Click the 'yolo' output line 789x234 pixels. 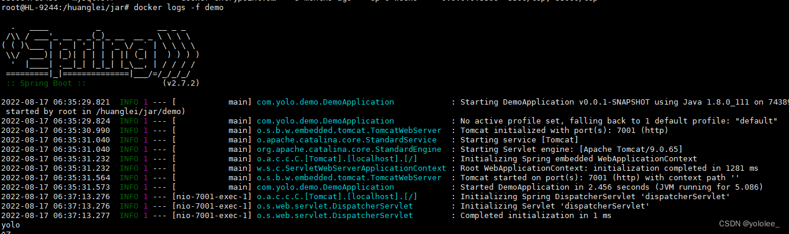(11, 225)
